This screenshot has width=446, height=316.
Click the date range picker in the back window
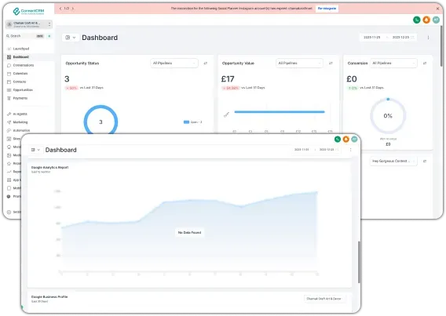point(389,37)
